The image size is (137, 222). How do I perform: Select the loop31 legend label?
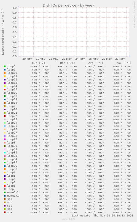click(x=12, y=149)
